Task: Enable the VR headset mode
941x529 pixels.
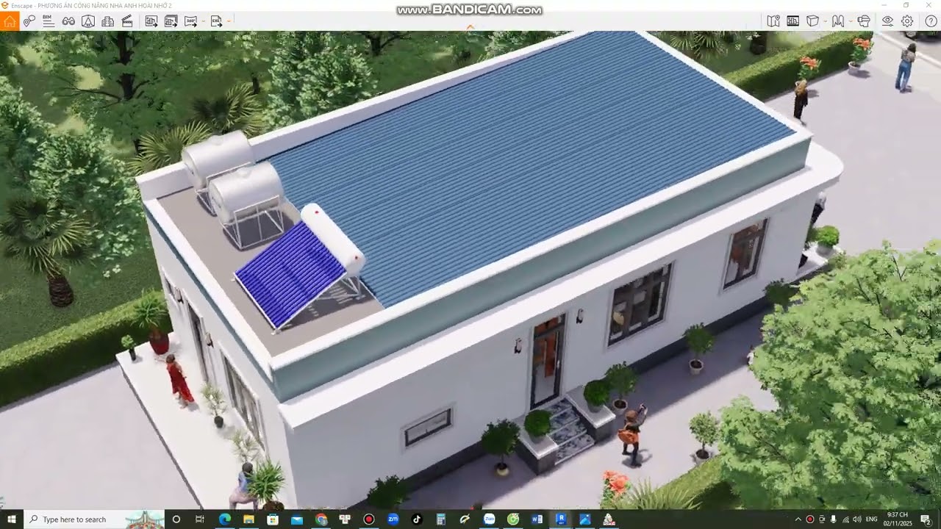Action: click(864, 21)
